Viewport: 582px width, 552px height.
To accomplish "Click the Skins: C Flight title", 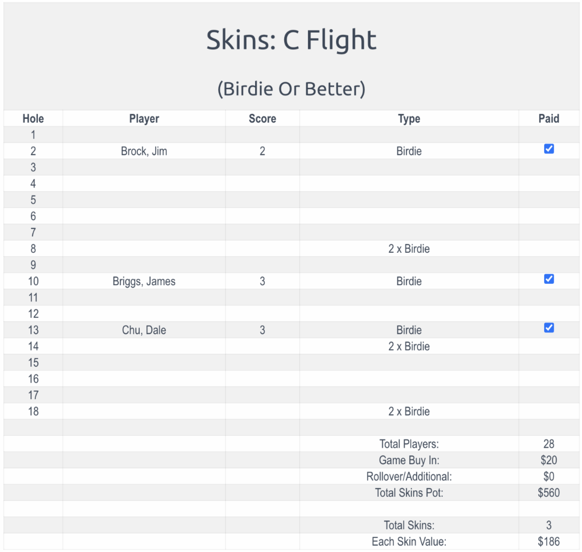I will click(x=291, y=40).
